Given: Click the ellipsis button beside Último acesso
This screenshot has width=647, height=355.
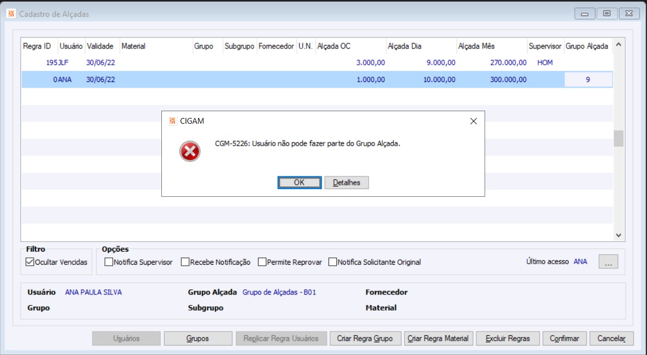Looking at the screenshot, I should [608, 262].
